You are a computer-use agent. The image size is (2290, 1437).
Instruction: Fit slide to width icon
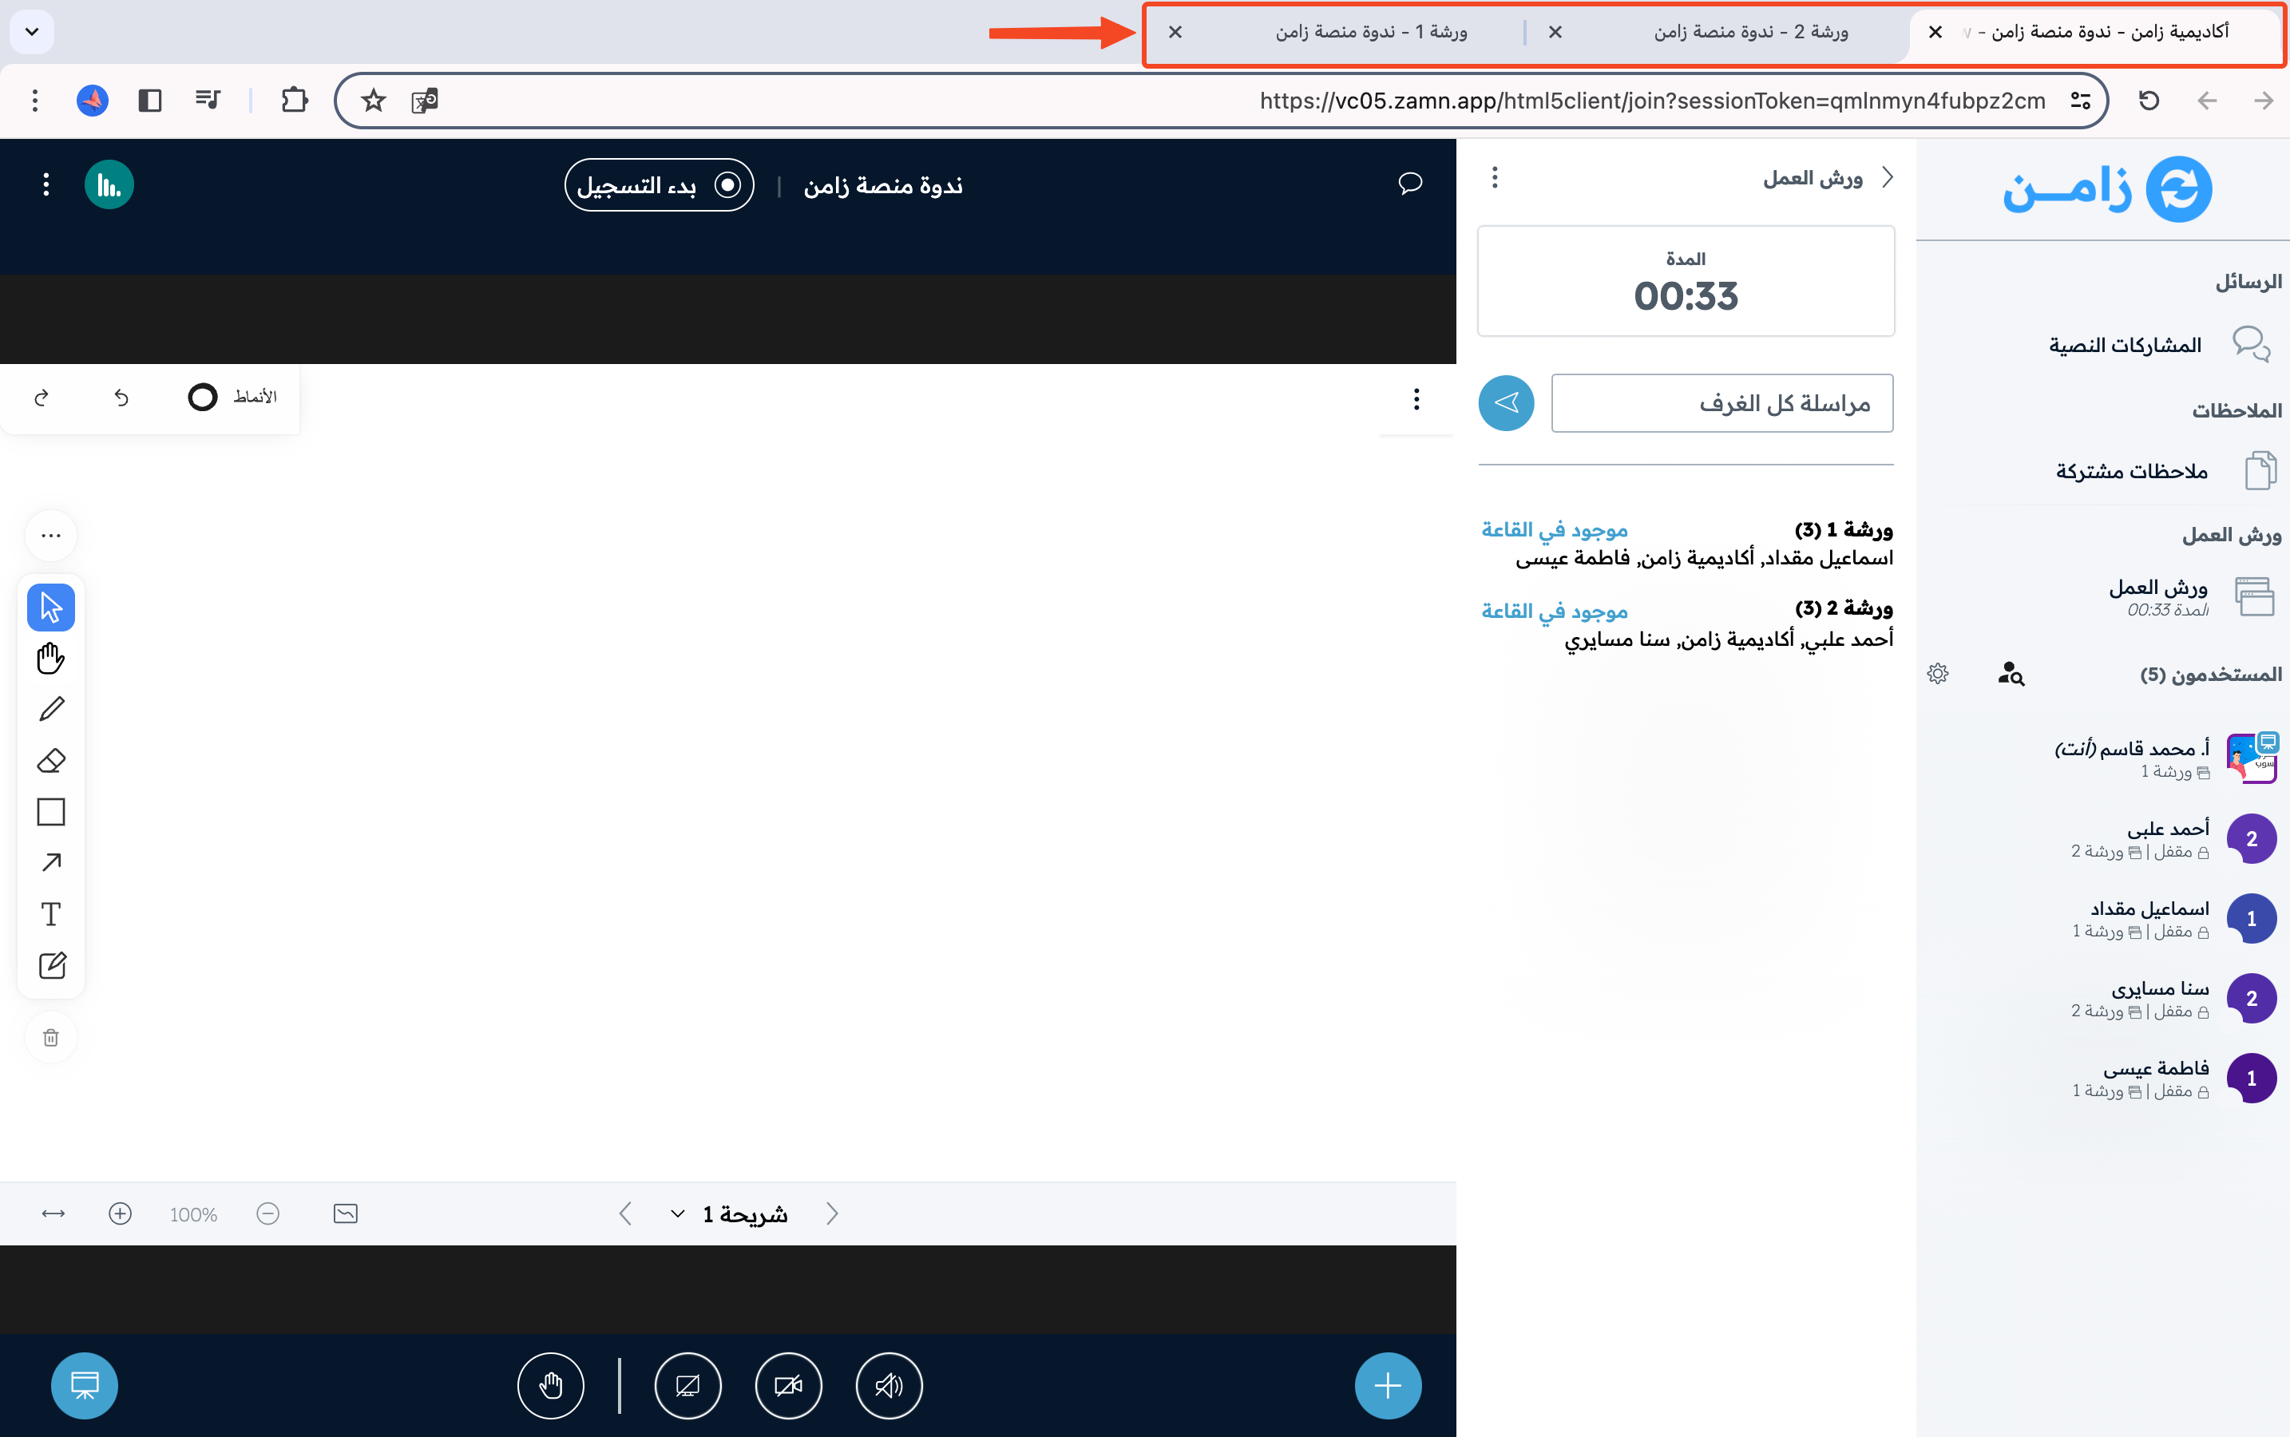[53, 1213]
